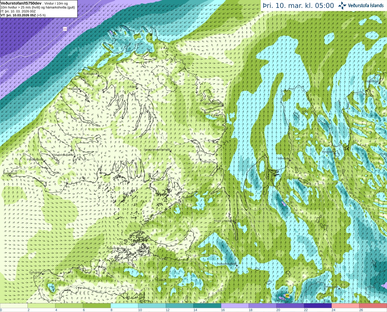
Task: Pick the teal 14–16 legend swatch
Action: point(207,306)
